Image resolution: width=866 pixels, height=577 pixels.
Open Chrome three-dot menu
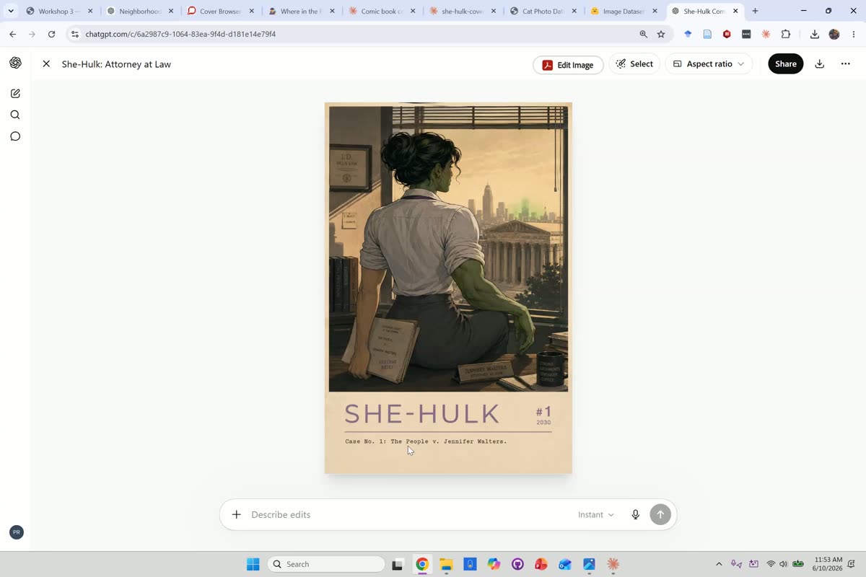point(854,34)
